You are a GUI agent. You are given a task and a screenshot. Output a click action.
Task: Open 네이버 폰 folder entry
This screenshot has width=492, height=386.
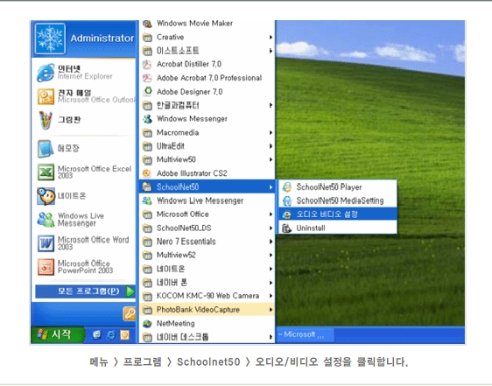pyautogui.click(x=207, y=283)
